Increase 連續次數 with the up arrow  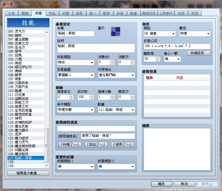[x=112, y=96]
